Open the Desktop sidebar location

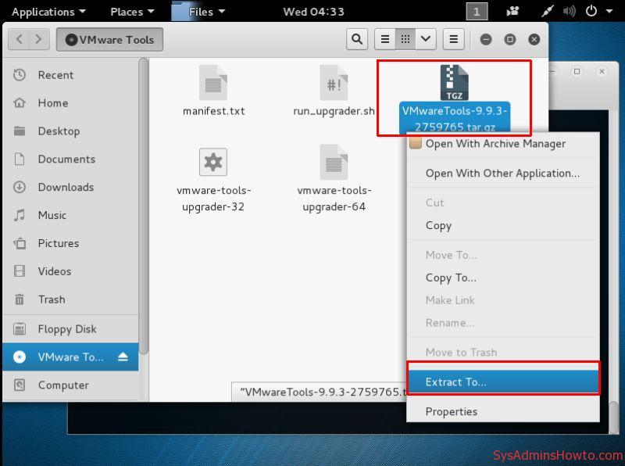pos(70,131)
